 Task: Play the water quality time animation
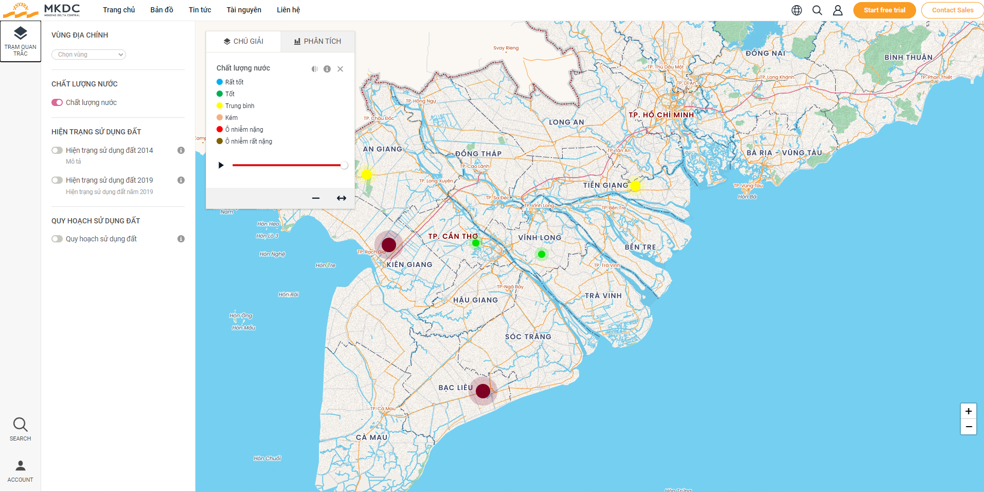pyautogui.click(x=221, y=165)
